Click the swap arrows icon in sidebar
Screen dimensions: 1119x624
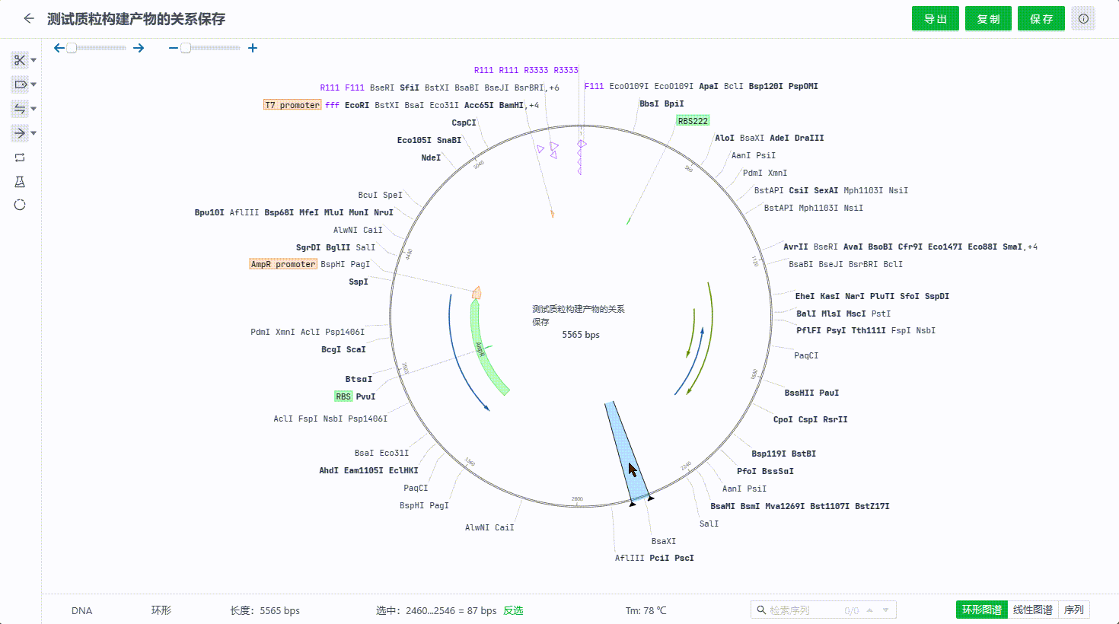click(x=20, y=109)
